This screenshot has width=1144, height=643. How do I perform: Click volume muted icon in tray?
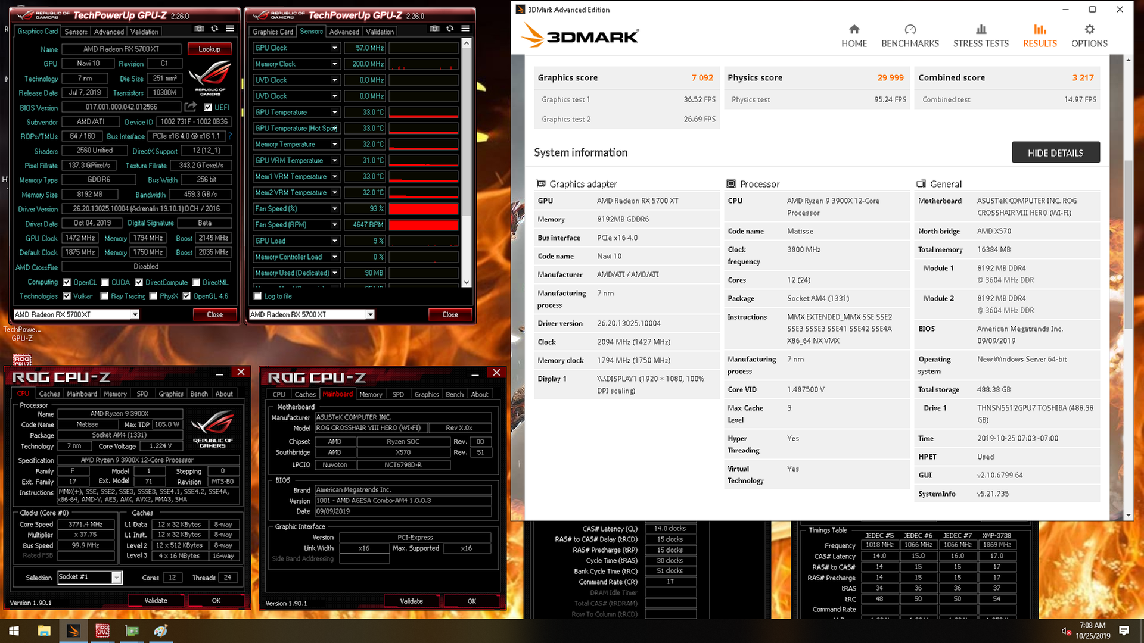(x=1066, y=631)
